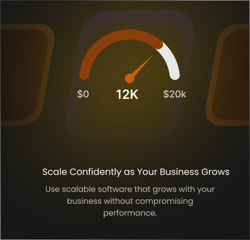
Task: Click the top of the gauge arc
Action: click(129, 34)
